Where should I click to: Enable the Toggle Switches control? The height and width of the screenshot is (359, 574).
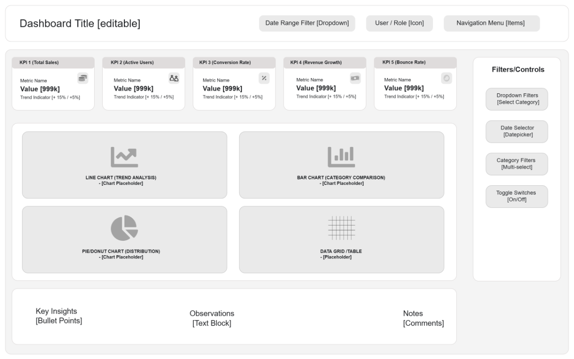[x=517, y=196]
